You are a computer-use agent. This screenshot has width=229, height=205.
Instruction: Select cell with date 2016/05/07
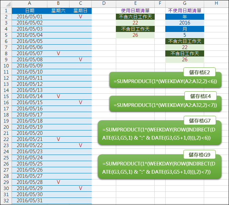30,53
